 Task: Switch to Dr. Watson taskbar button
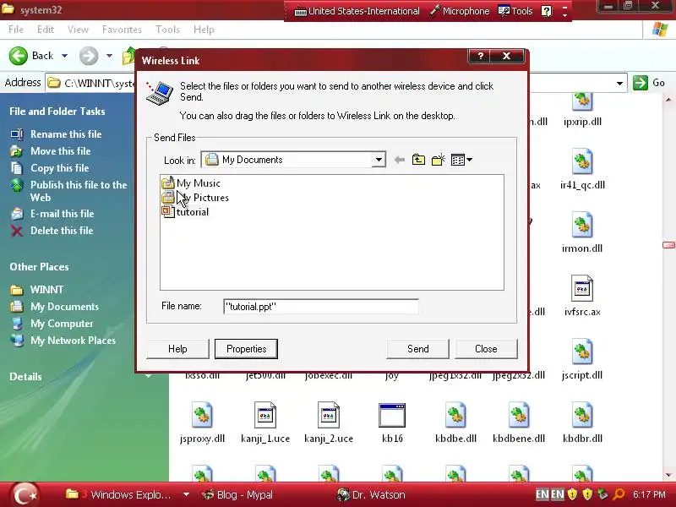(x=371, y=494)
